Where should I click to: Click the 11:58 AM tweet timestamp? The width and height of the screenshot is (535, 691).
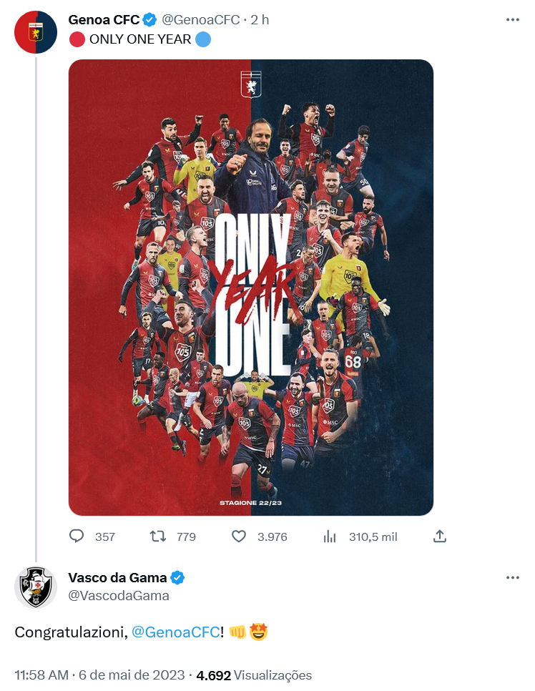[41, 675]
